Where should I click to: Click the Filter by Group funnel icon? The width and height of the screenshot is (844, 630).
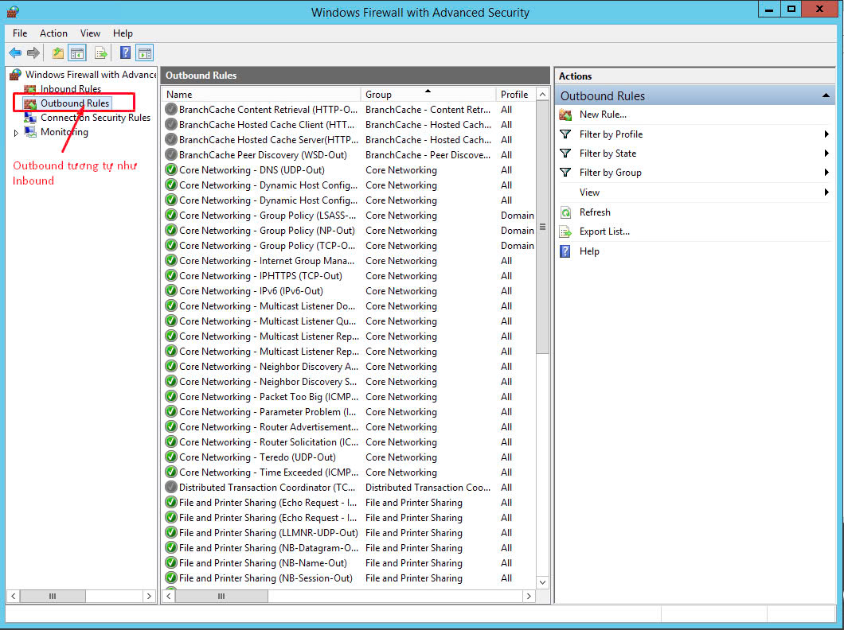pos(565,173)
